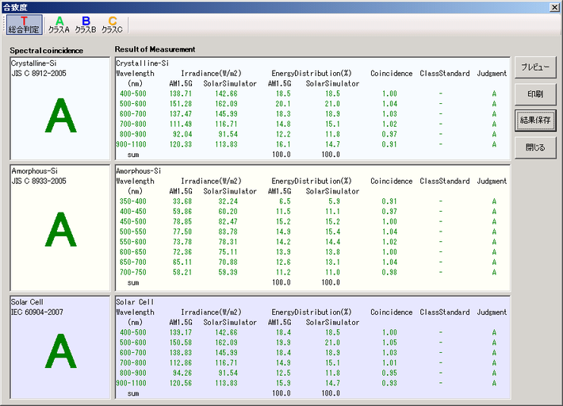
Task: Click Crystalline-Si AM1.5G energy distribution 20.1
Action: coord(283,104)
